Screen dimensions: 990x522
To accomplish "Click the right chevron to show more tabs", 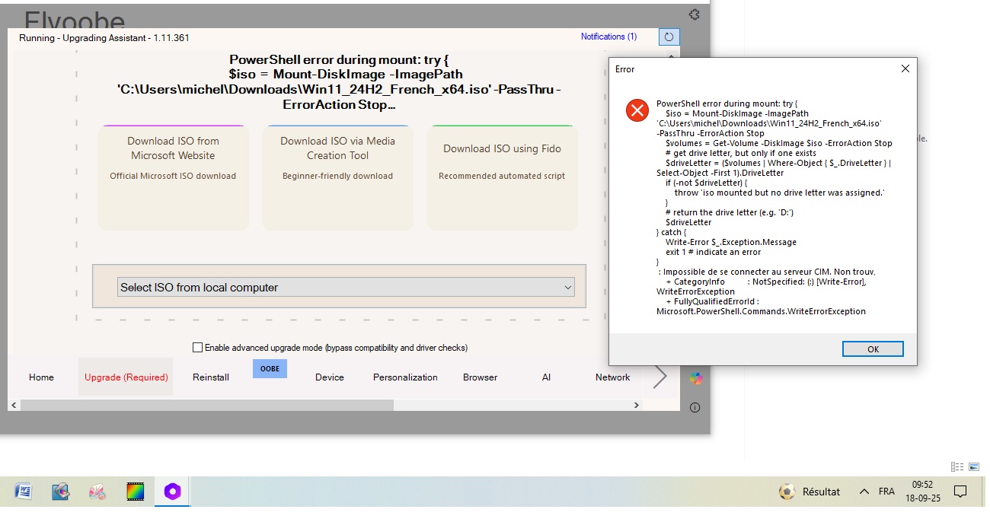I will coord(660,377).
